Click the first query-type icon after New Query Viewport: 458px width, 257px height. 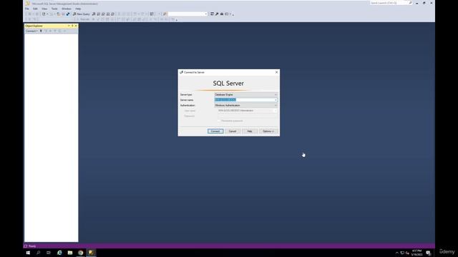point(94,14)
